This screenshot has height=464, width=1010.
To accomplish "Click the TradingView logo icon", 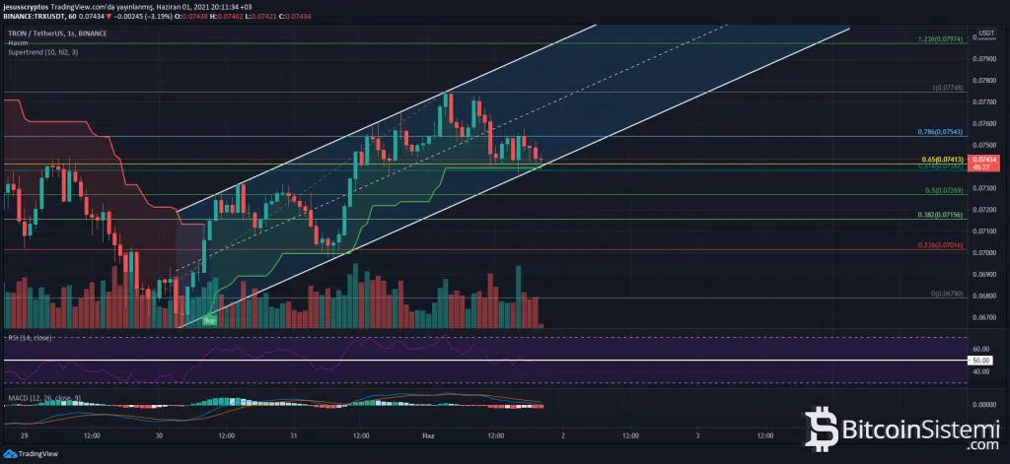I will click(x=12, y=454).
